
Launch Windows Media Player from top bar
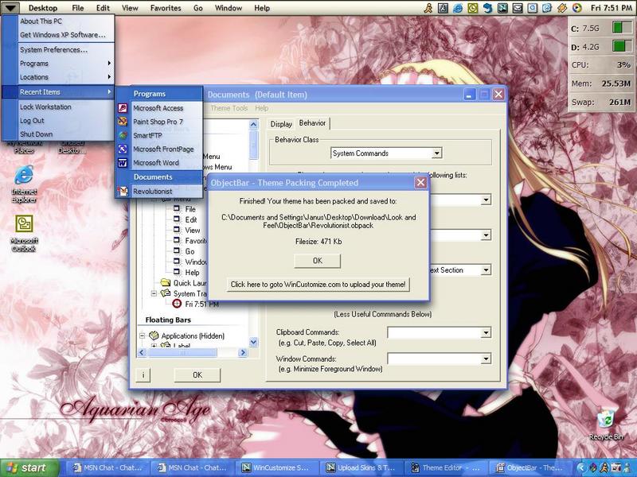[x=576, y=8]
